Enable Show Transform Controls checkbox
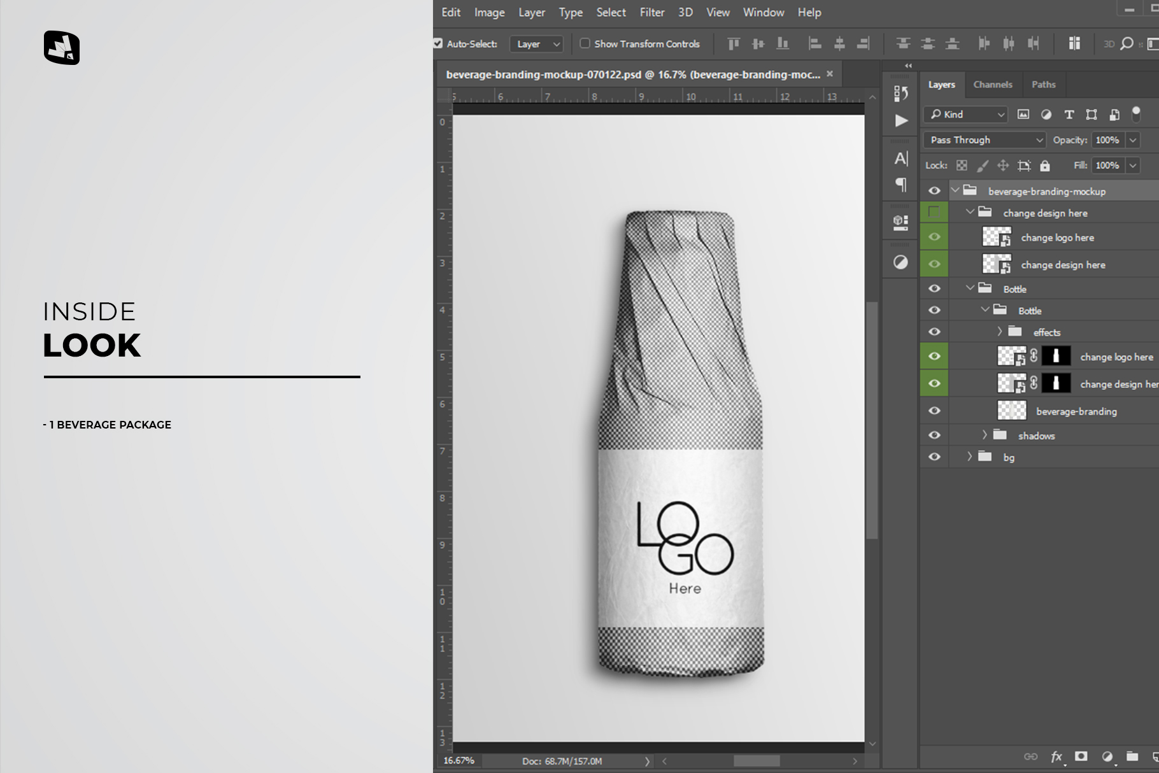1159x773 pixels. (x=585, y=44)
